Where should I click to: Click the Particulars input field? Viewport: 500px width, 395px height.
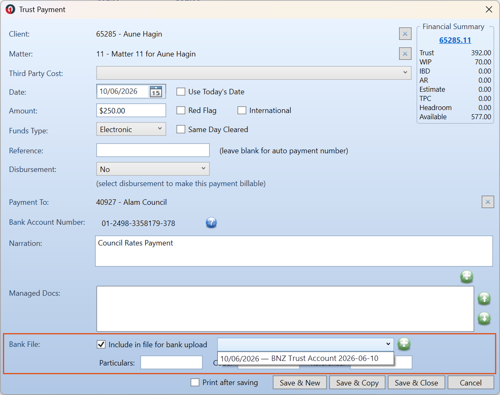pyautogui.click(x=172, y=363)
